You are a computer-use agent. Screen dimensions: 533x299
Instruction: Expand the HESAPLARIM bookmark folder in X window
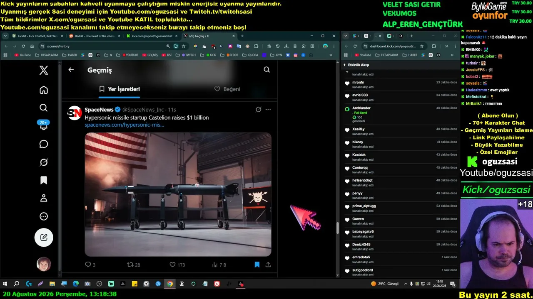(x=47, y=55)
